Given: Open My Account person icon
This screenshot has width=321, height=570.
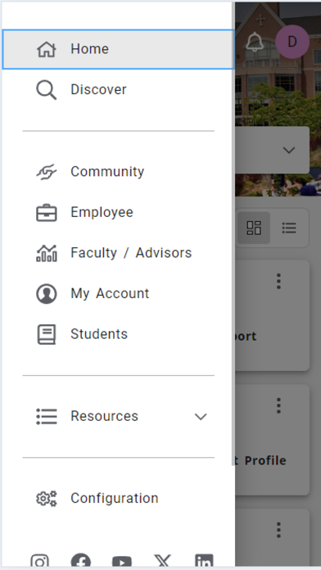Looking at the screenshot, I should pyautogui.click(x=47, y=294).
